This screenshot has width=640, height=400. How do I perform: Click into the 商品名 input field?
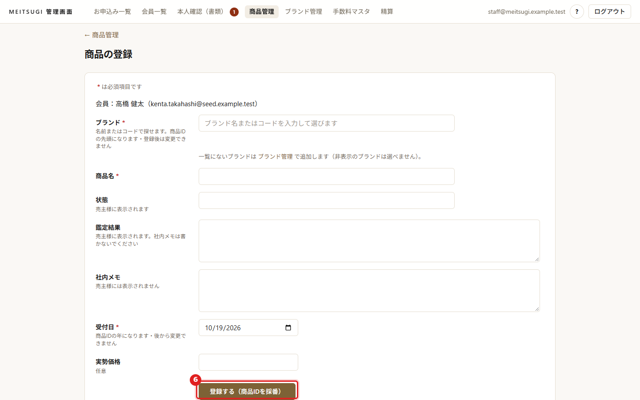[327, 176]
